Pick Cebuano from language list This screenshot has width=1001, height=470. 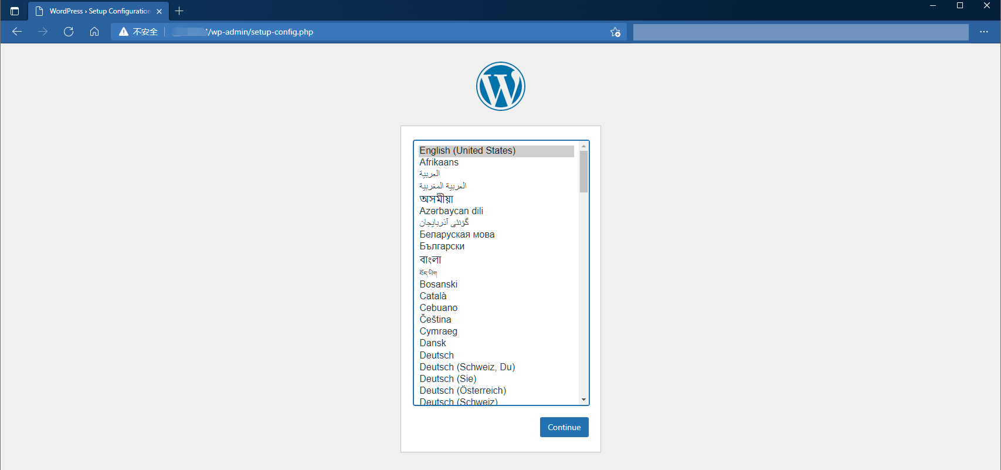pyautogui.click(x=496, y=307)
